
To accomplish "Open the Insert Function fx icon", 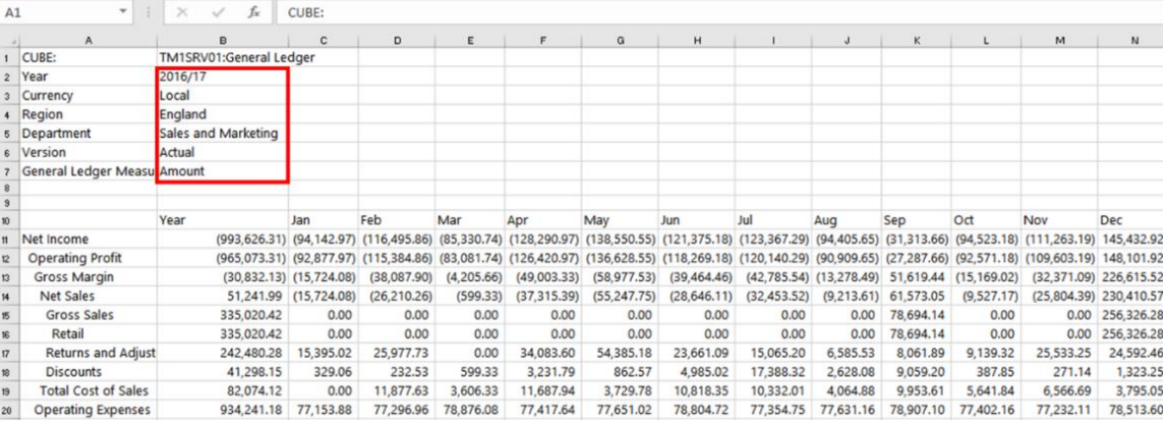I will point(254,13).
